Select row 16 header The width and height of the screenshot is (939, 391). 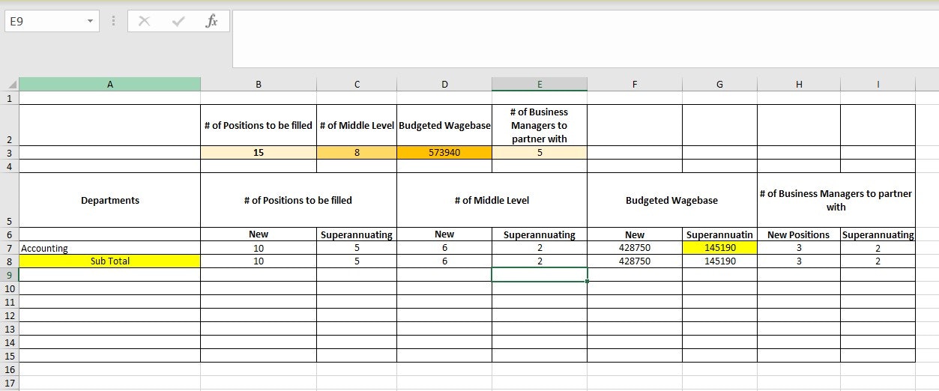click(10, 369)
